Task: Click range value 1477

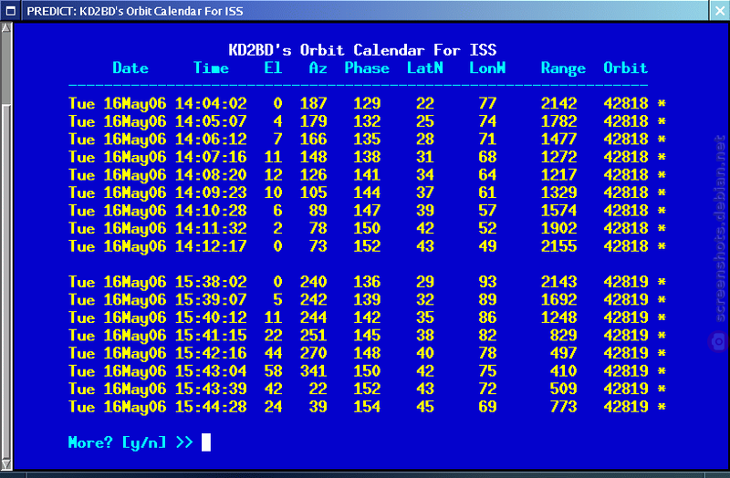Action: point(558,140)
